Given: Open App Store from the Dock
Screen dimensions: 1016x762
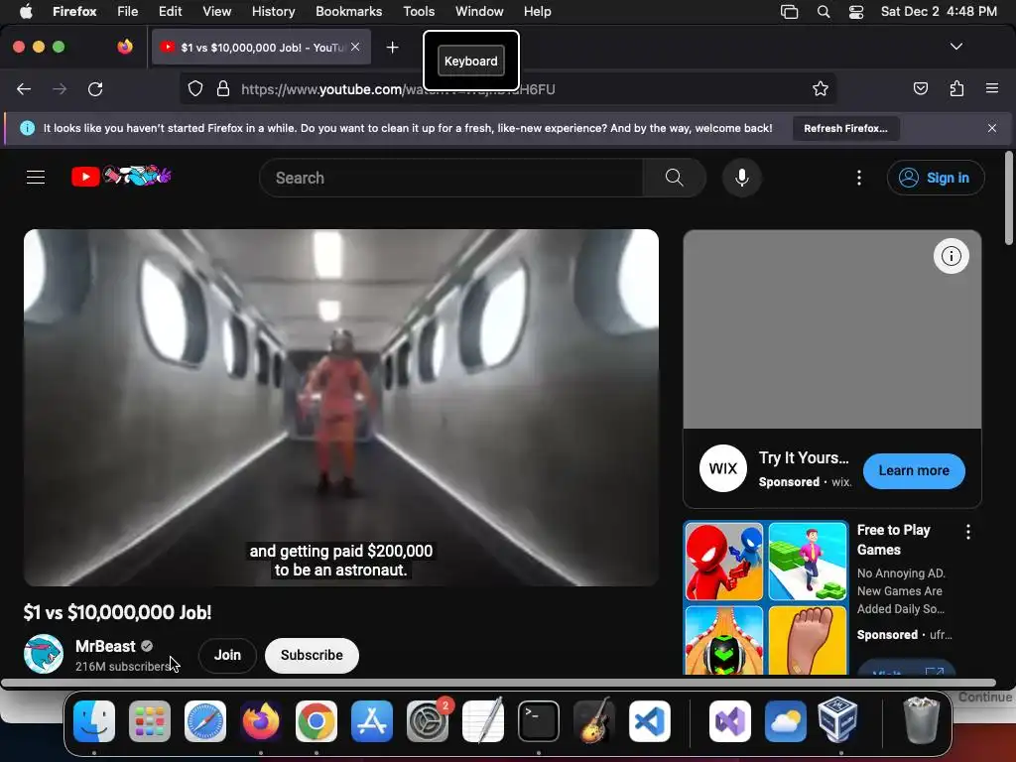Looking at the screenshot, I should click(x=372, y=720).
